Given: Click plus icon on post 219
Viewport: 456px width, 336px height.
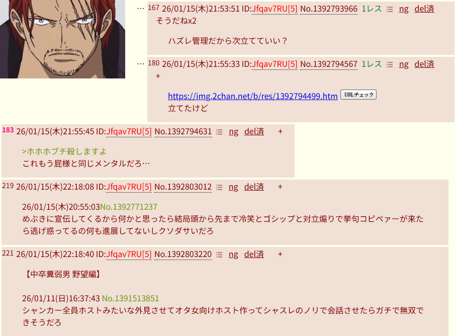Looking at the screenshot, I should point(280,187).
